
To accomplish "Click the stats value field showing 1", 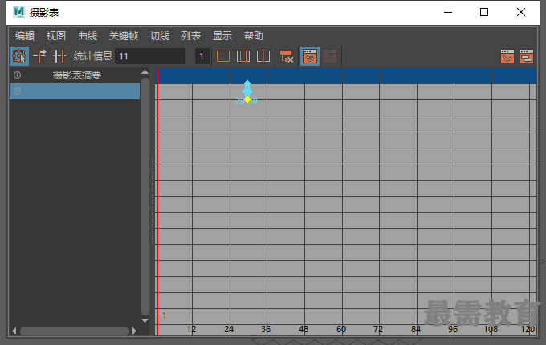I will (x=202, y=56).
